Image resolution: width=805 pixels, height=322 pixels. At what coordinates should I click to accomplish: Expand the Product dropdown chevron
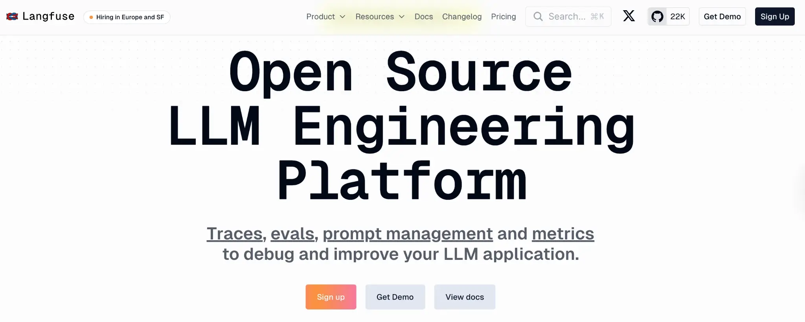coord(342,17)
